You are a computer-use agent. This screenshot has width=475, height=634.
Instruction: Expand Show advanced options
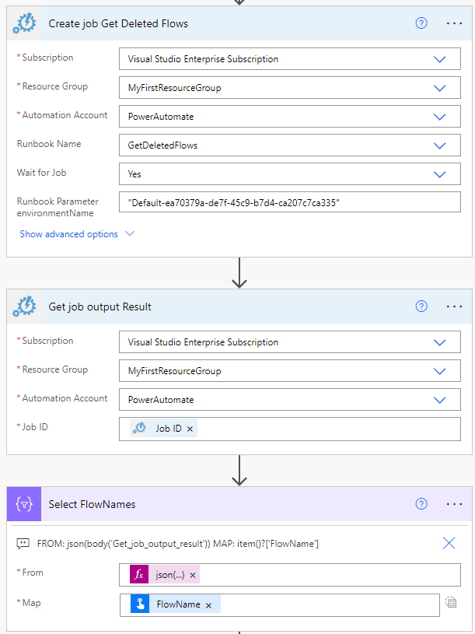click(76, 234)
